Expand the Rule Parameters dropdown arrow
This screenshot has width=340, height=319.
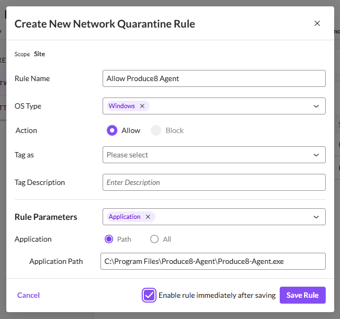coord(316,217)
